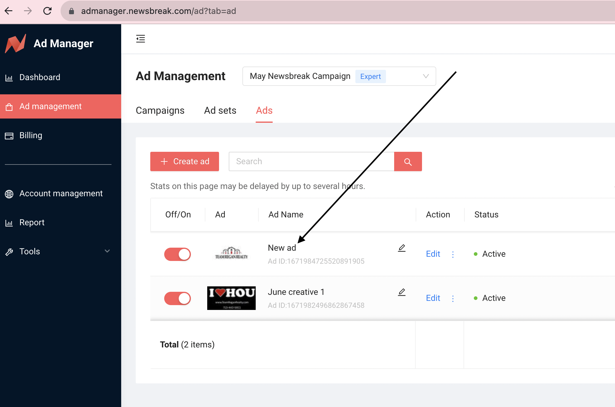Turn off the June creative 1 toggle
The width and height of the screenshot is (615, 407).
178,298
